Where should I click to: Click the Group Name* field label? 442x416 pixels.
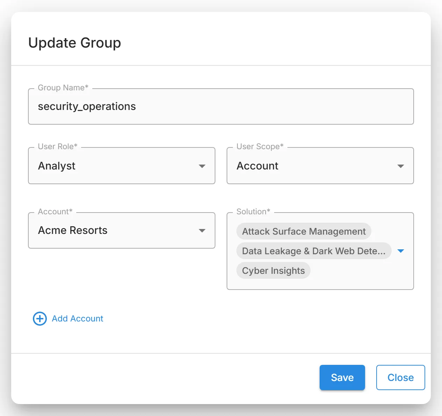[x=63, y=88]
